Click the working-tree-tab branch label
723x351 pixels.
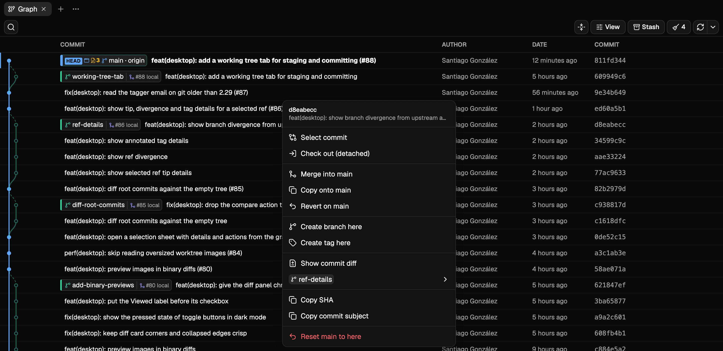pyautogui.click(x=95, y=76)
